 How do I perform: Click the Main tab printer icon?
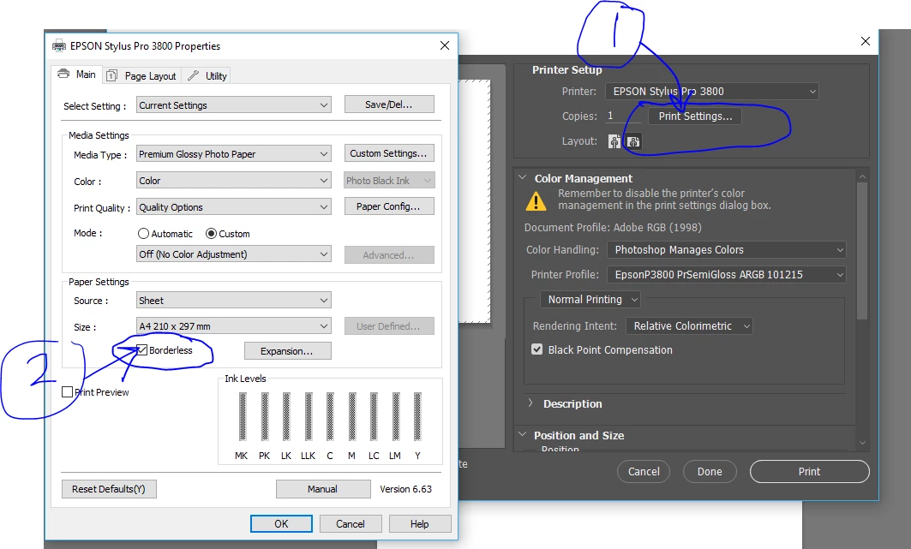click(63, 75)
